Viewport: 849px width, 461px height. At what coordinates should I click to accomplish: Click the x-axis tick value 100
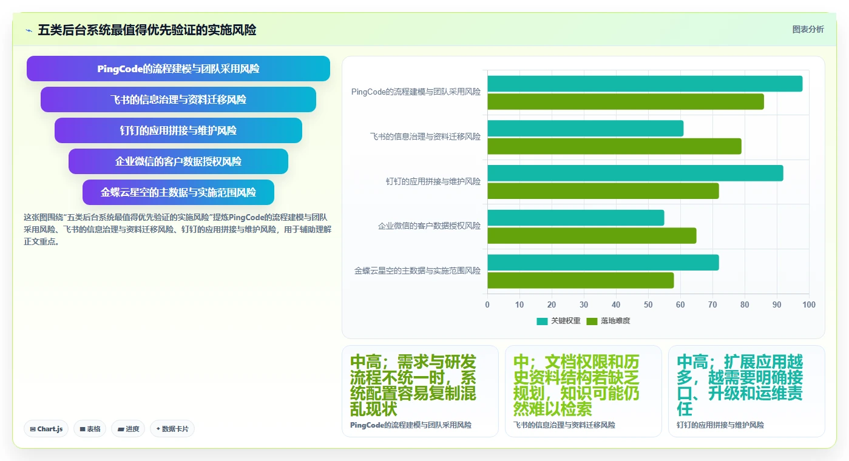click(809, 305)
